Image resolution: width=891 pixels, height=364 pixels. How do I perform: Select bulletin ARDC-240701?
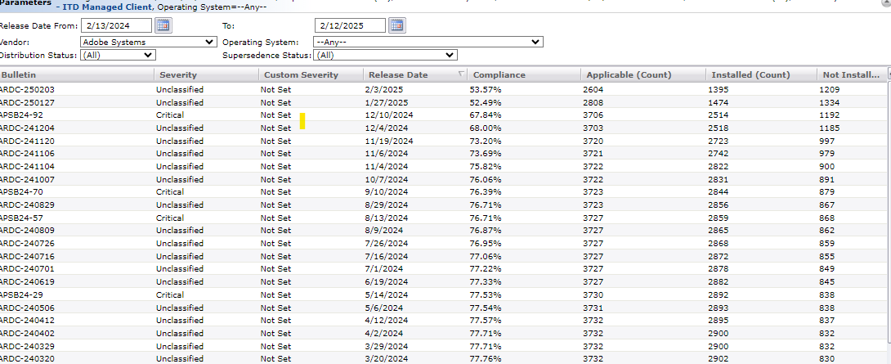pos(27,269)
